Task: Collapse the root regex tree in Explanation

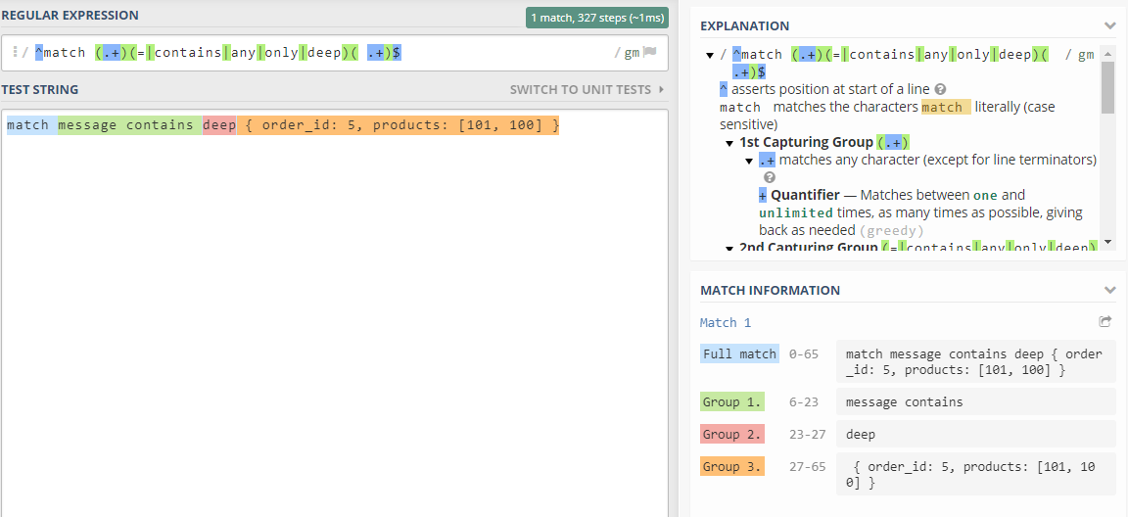Action: tap(710, 55)
